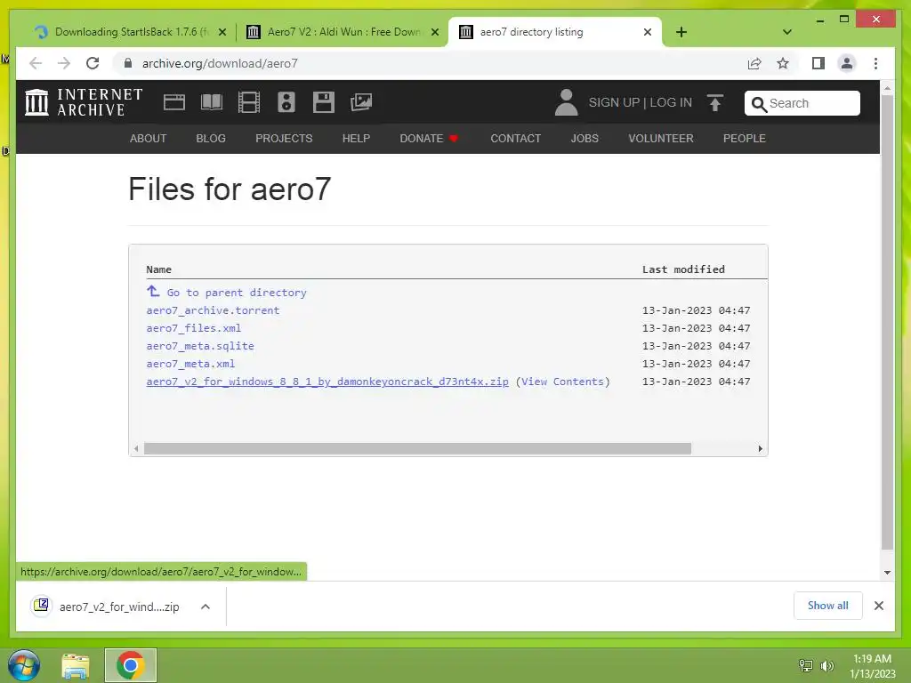Open aero7_meta.sqlite
This screenshot has width=911, height=683.
tap(200, 346)
